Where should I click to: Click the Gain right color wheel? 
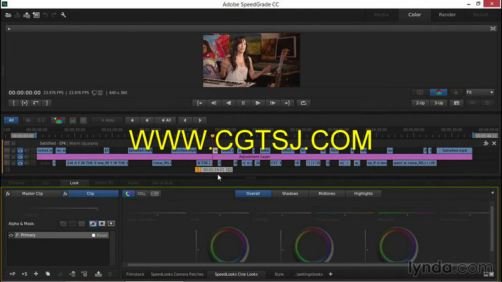[398, 246]
